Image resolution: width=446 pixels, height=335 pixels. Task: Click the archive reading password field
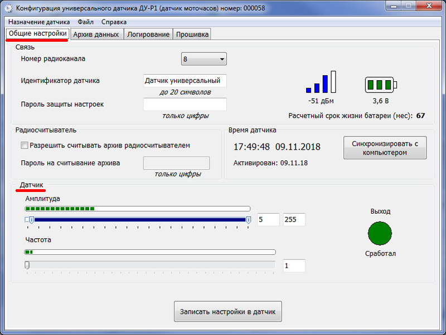[x=176, y=163]
